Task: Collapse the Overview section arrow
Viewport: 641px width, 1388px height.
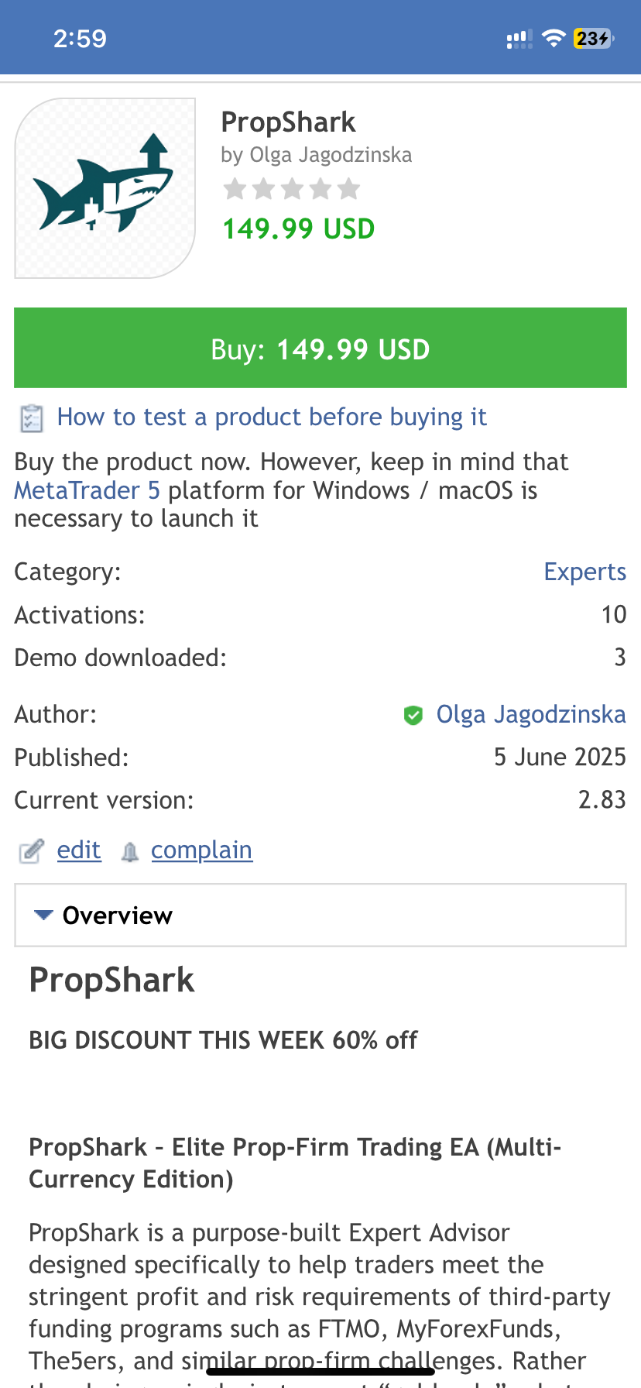Action: (43, 916)
